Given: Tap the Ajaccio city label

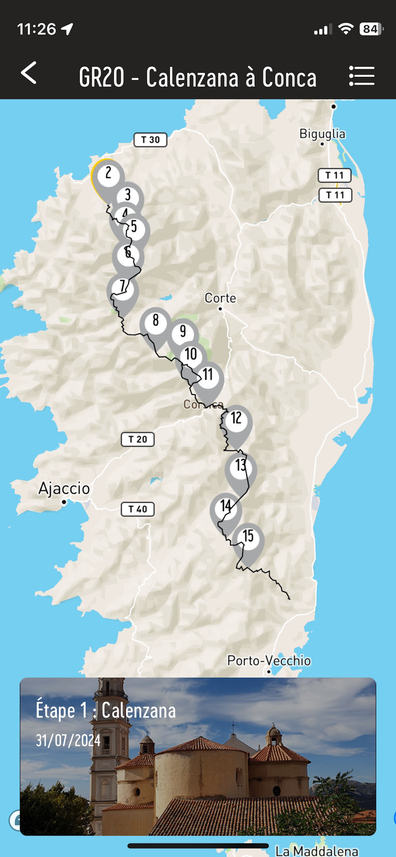Looking at the screenshot, I should pos(64,488).
